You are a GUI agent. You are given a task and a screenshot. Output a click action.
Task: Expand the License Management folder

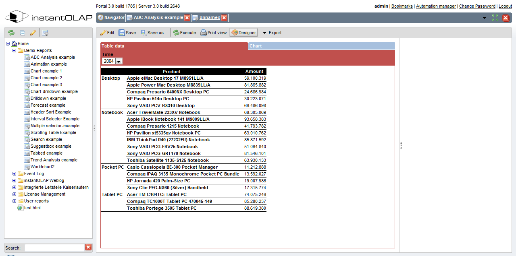coord(15,194)
